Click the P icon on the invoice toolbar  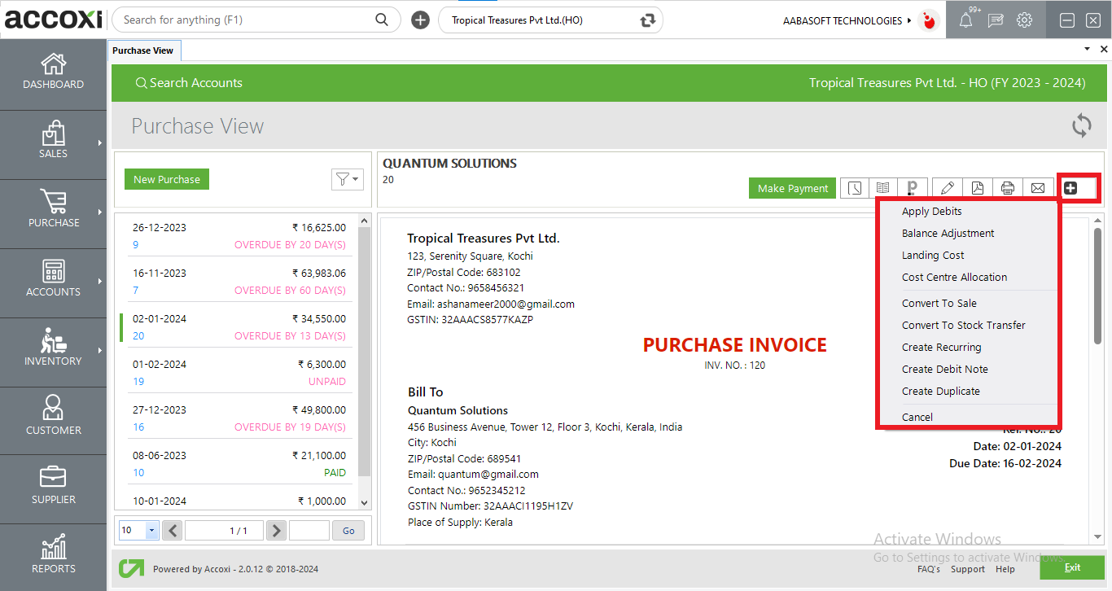point(913,187)
